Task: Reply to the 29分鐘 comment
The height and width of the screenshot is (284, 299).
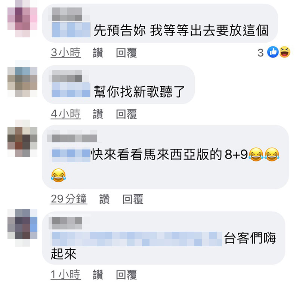Action: 133,199
